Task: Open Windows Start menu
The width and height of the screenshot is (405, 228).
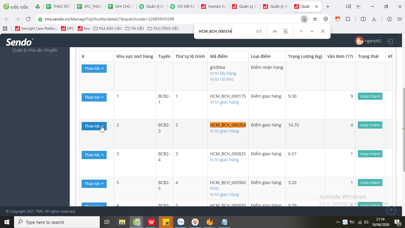Action: [x=7, y=222]
